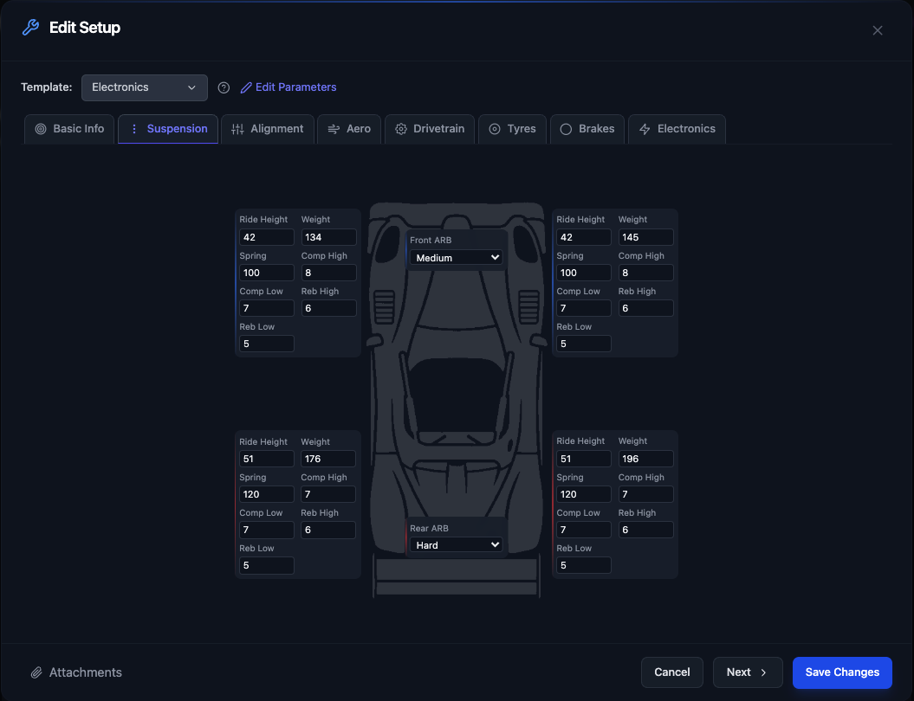Open the help question mark icon
The height and width of the screenshot is (701, 914).
(x=224, y=87)
